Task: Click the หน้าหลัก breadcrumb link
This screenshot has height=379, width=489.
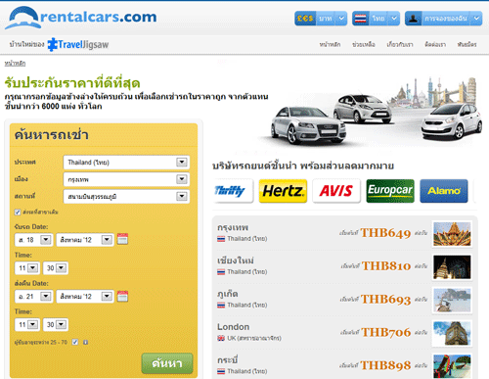Action: pyautogui.click(x=15, y=64)
